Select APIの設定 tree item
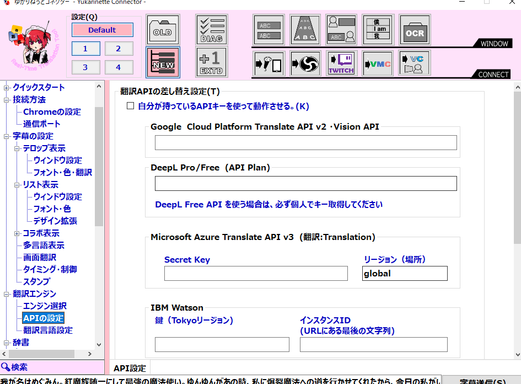The width and height of the screenshot is (521, 384). (x=43, y=318)
